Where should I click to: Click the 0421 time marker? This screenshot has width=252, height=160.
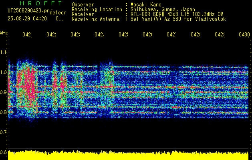pos(27,35)
